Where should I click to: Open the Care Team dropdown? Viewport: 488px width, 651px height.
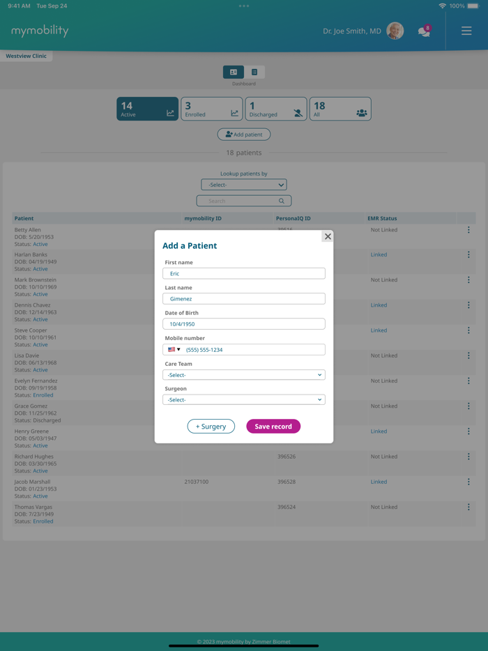(x=244, y=375)
